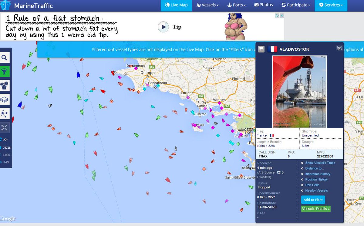Open the density/network nodes tool
Viewport: 364px width, 226px height.
5,113
